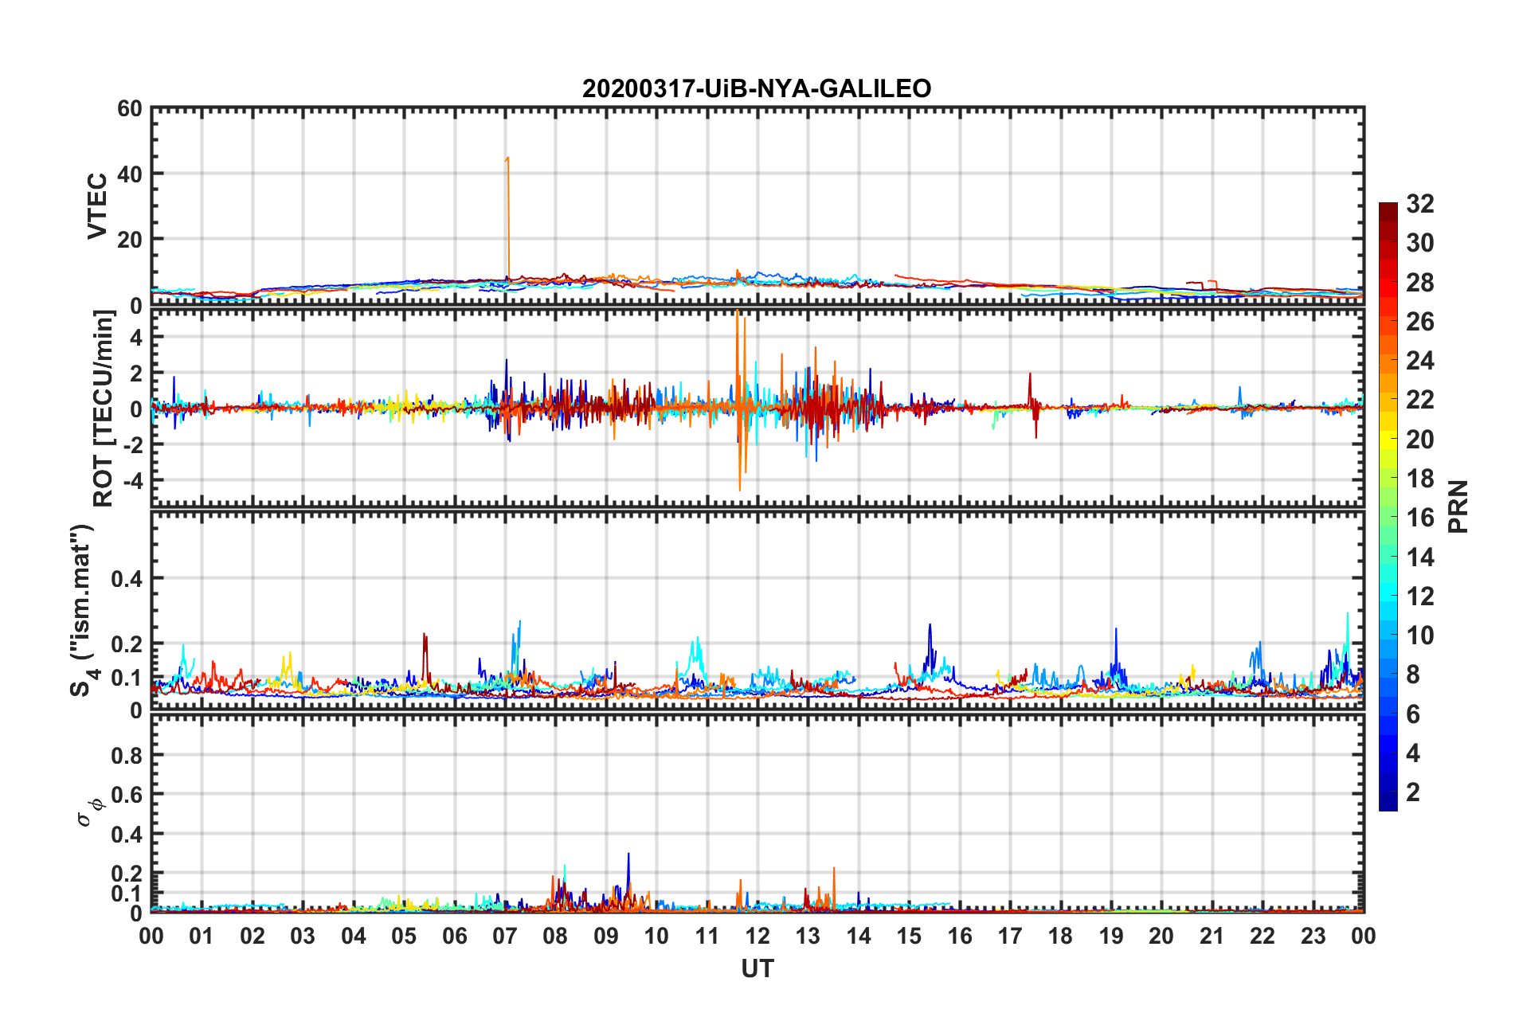Screen dimensions: 1515x1013
Task: Click colorbar tick label 8
Action: point(1412,675)
